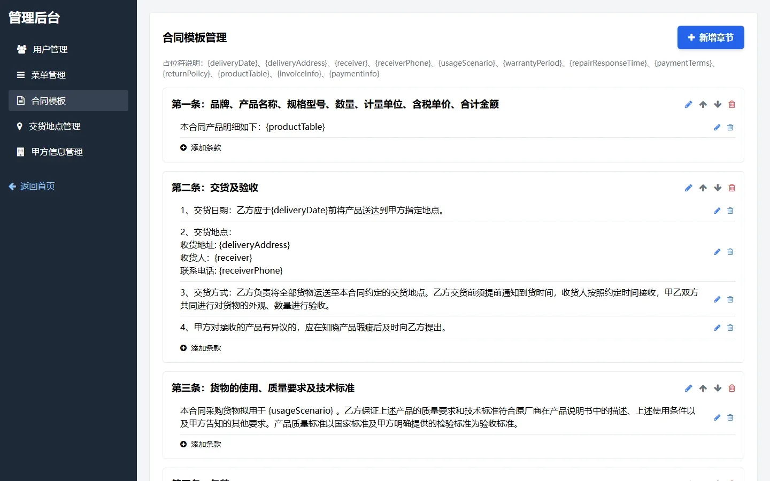Image resolution: width=770 pixels, height=481 pixels.
Task: Edit the 交货方式 clause
Action: [717, 299]
